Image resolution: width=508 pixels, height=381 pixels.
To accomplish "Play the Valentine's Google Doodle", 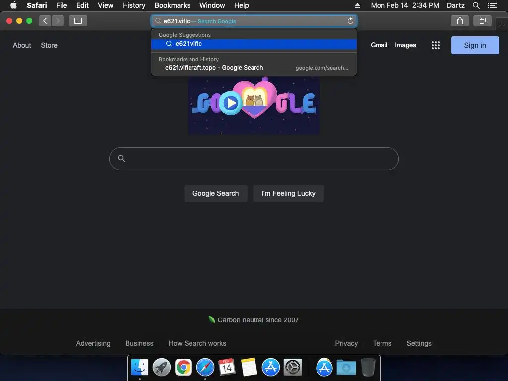I will pyautogui.click(x=231, y=103).
